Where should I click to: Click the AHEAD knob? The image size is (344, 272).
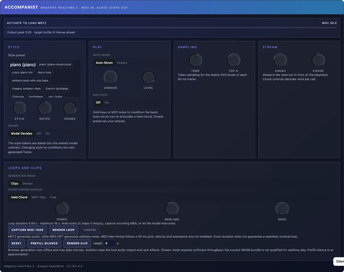click(280, 60)
